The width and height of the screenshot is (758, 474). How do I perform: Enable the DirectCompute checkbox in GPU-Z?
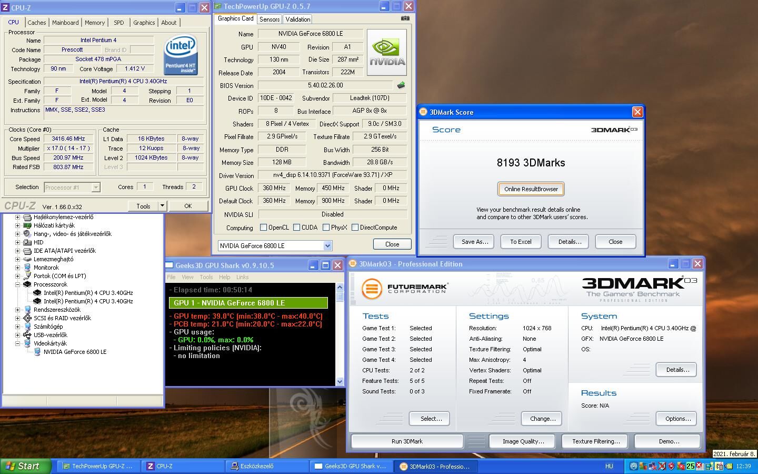pos(355,228)
